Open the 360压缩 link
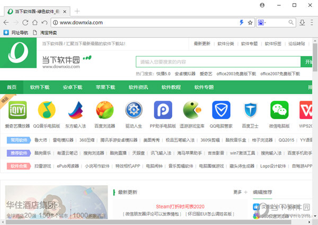Viewport: 318px width, 225px height. point(87,140)
